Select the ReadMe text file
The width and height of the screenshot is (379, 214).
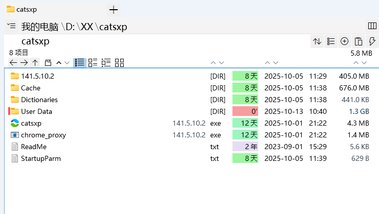[x=34, y=147]
